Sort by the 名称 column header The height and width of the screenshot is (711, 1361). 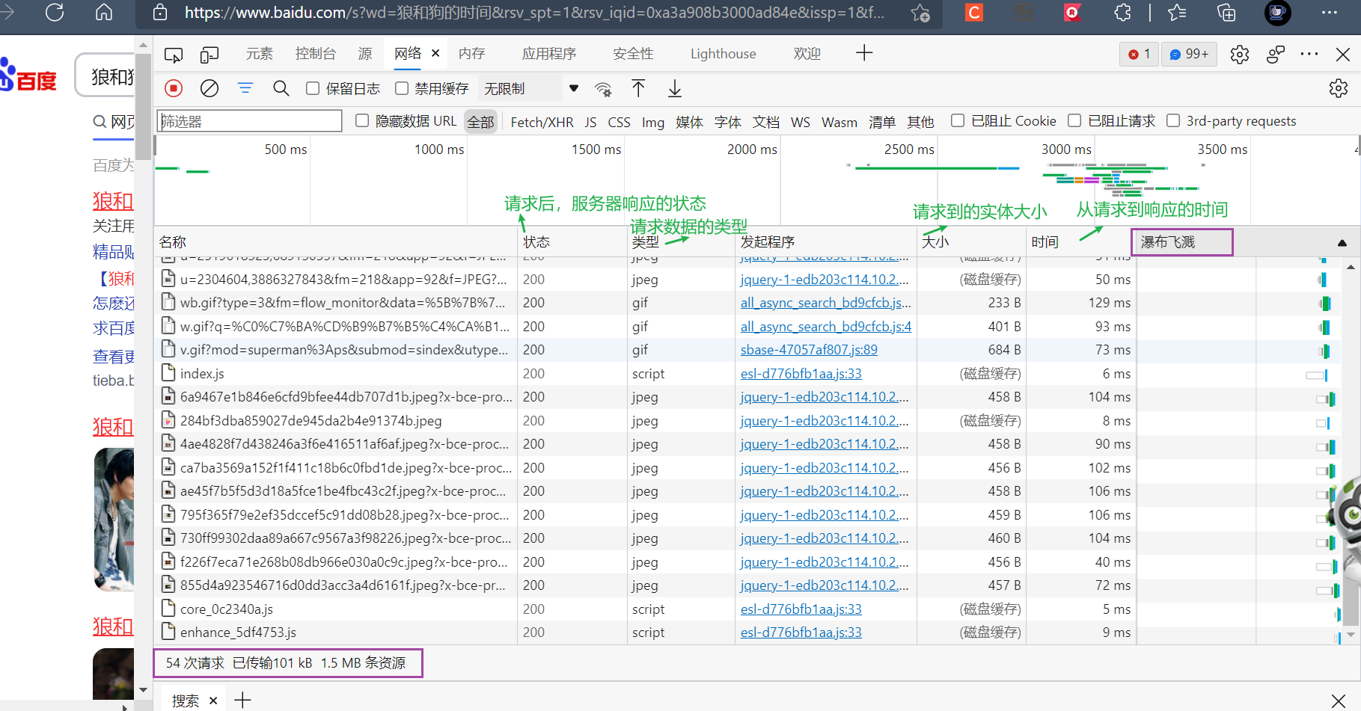[x=336, y=242]
